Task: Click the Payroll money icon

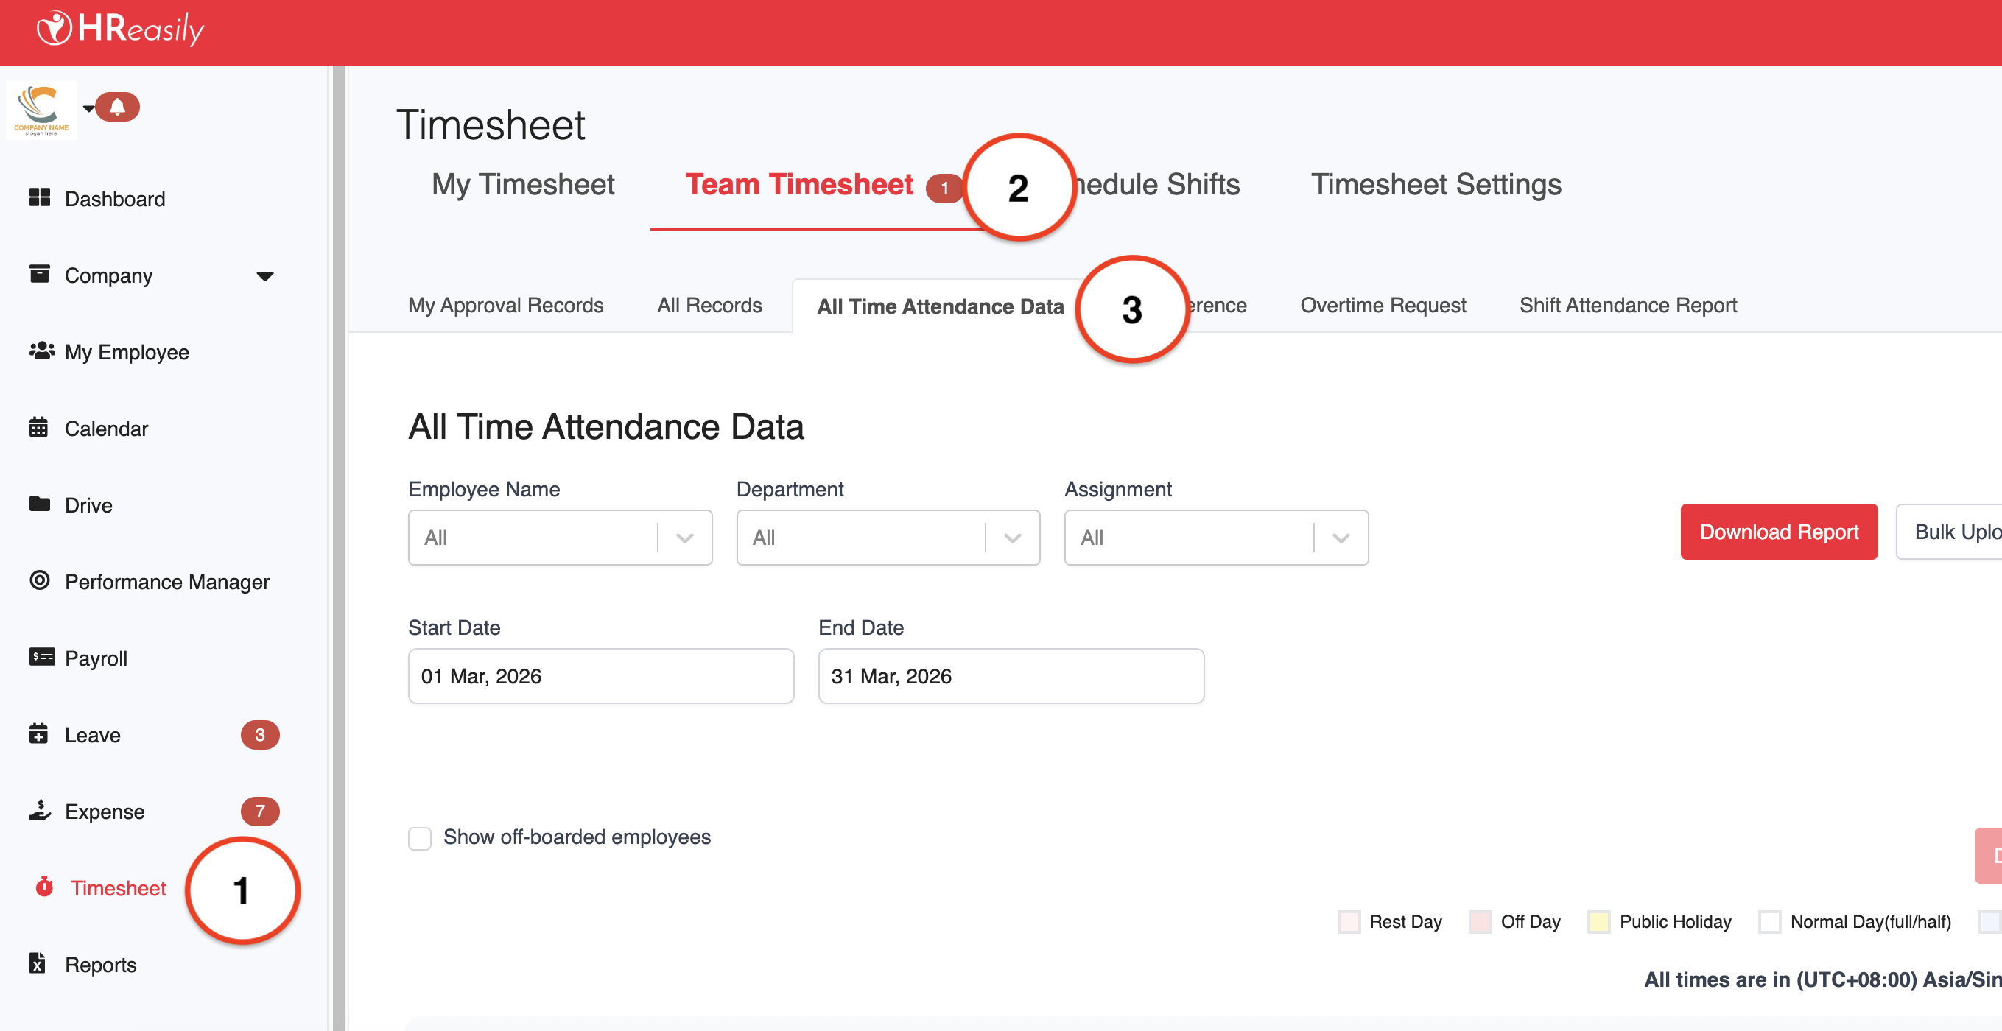Action: point(41,656)
